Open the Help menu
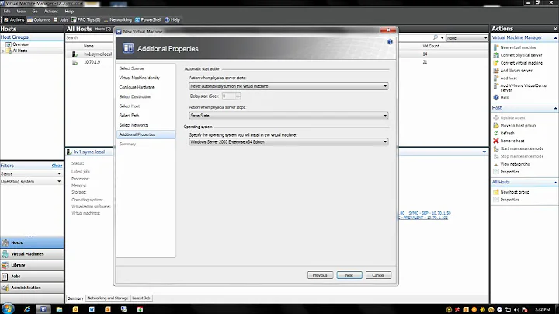 (x=69, y=12)
